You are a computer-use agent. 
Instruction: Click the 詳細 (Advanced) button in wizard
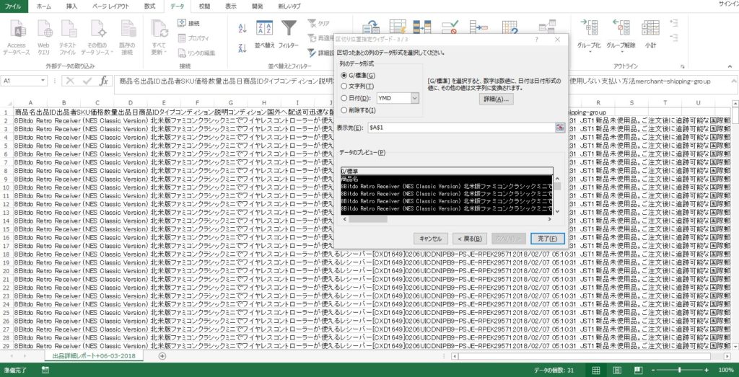(x=495, y=99)
